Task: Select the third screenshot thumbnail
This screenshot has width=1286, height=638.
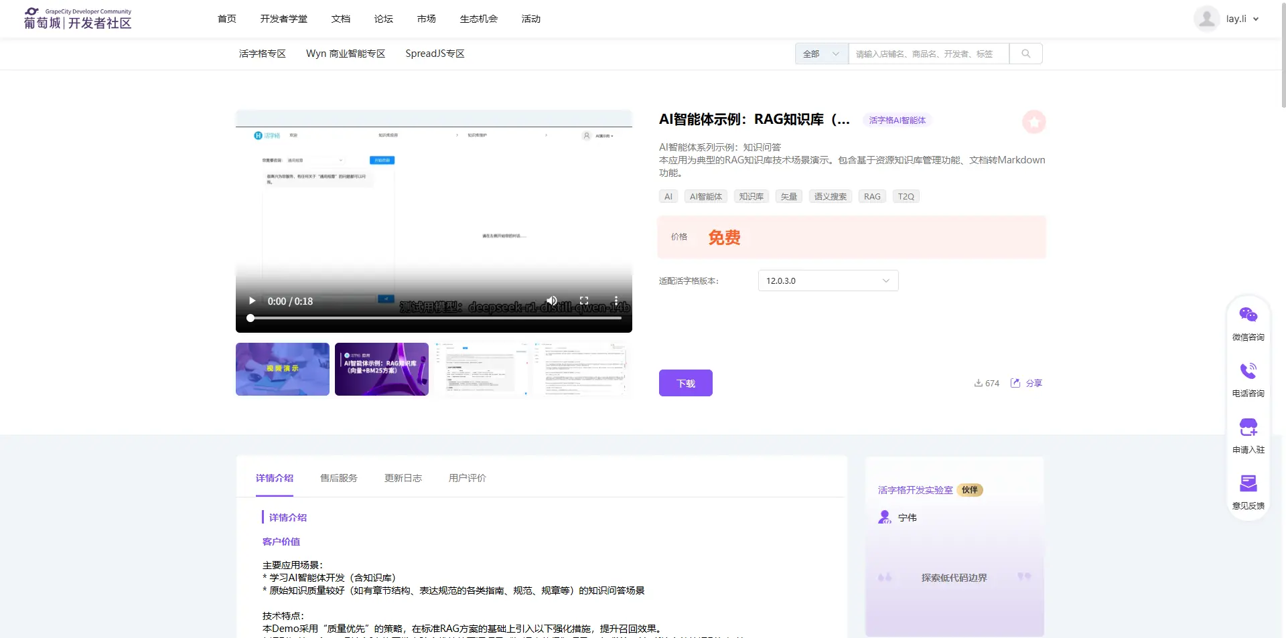Action: tap(481, 369)
